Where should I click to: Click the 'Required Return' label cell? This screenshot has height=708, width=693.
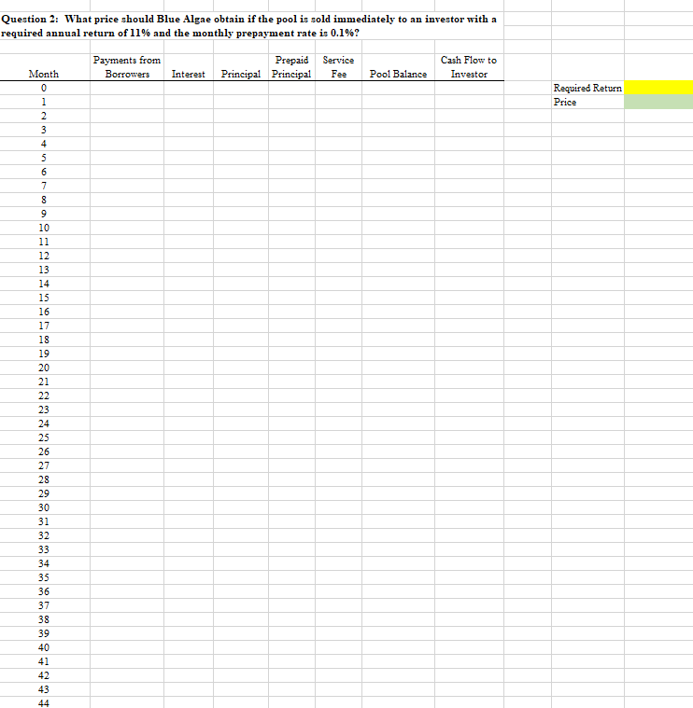[587, 88]
